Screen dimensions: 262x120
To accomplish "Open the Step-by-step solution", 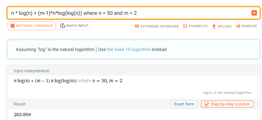I will (x=227, y=104).
